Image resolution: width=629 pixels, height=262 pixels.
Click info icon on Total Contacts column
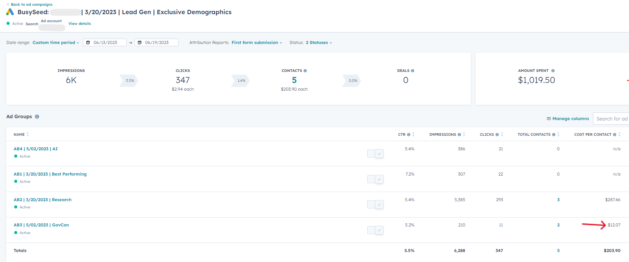click(553, 135)
